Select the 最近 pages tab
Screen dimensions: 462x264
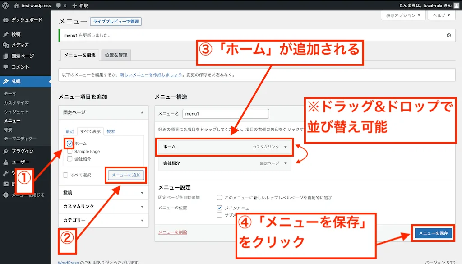pos(70,131)
